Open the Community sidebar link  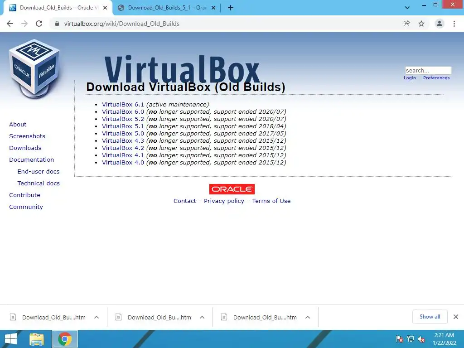point(26,207)
